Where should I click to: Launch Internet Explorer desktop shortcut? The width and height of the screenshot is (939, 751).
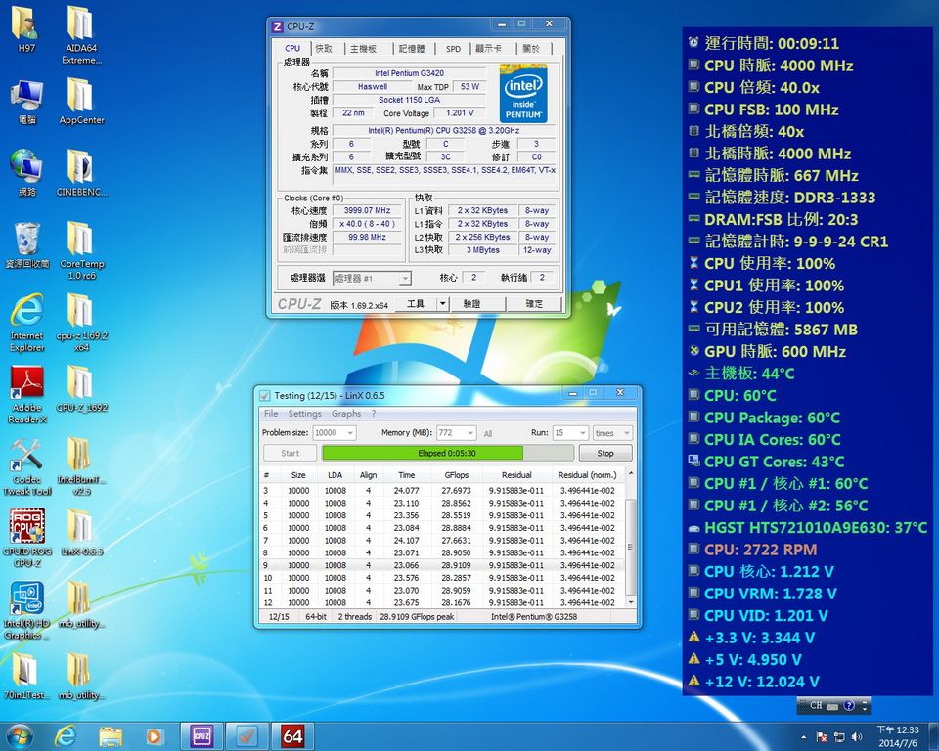coord(25,322)
